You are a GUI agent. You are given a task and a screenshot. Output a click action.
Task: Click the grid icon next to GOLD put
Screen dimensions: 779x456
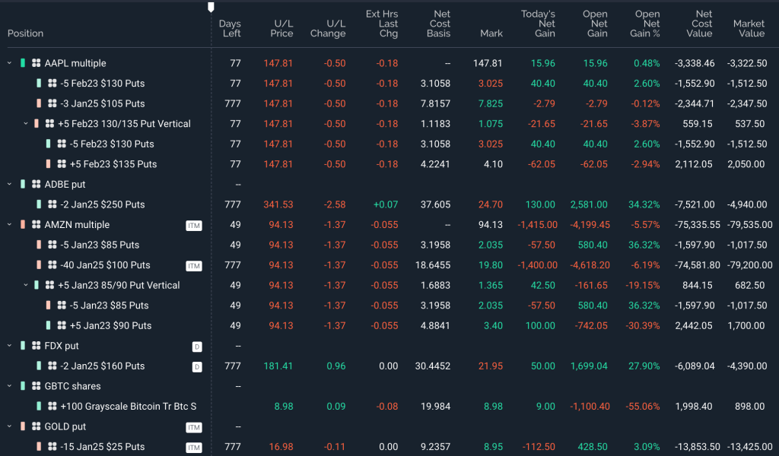click(36, 426)
